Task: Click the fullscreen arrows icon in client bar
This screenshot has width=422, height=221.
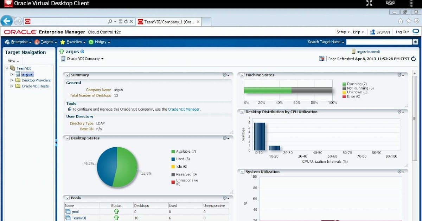Action: pos(369,3)
